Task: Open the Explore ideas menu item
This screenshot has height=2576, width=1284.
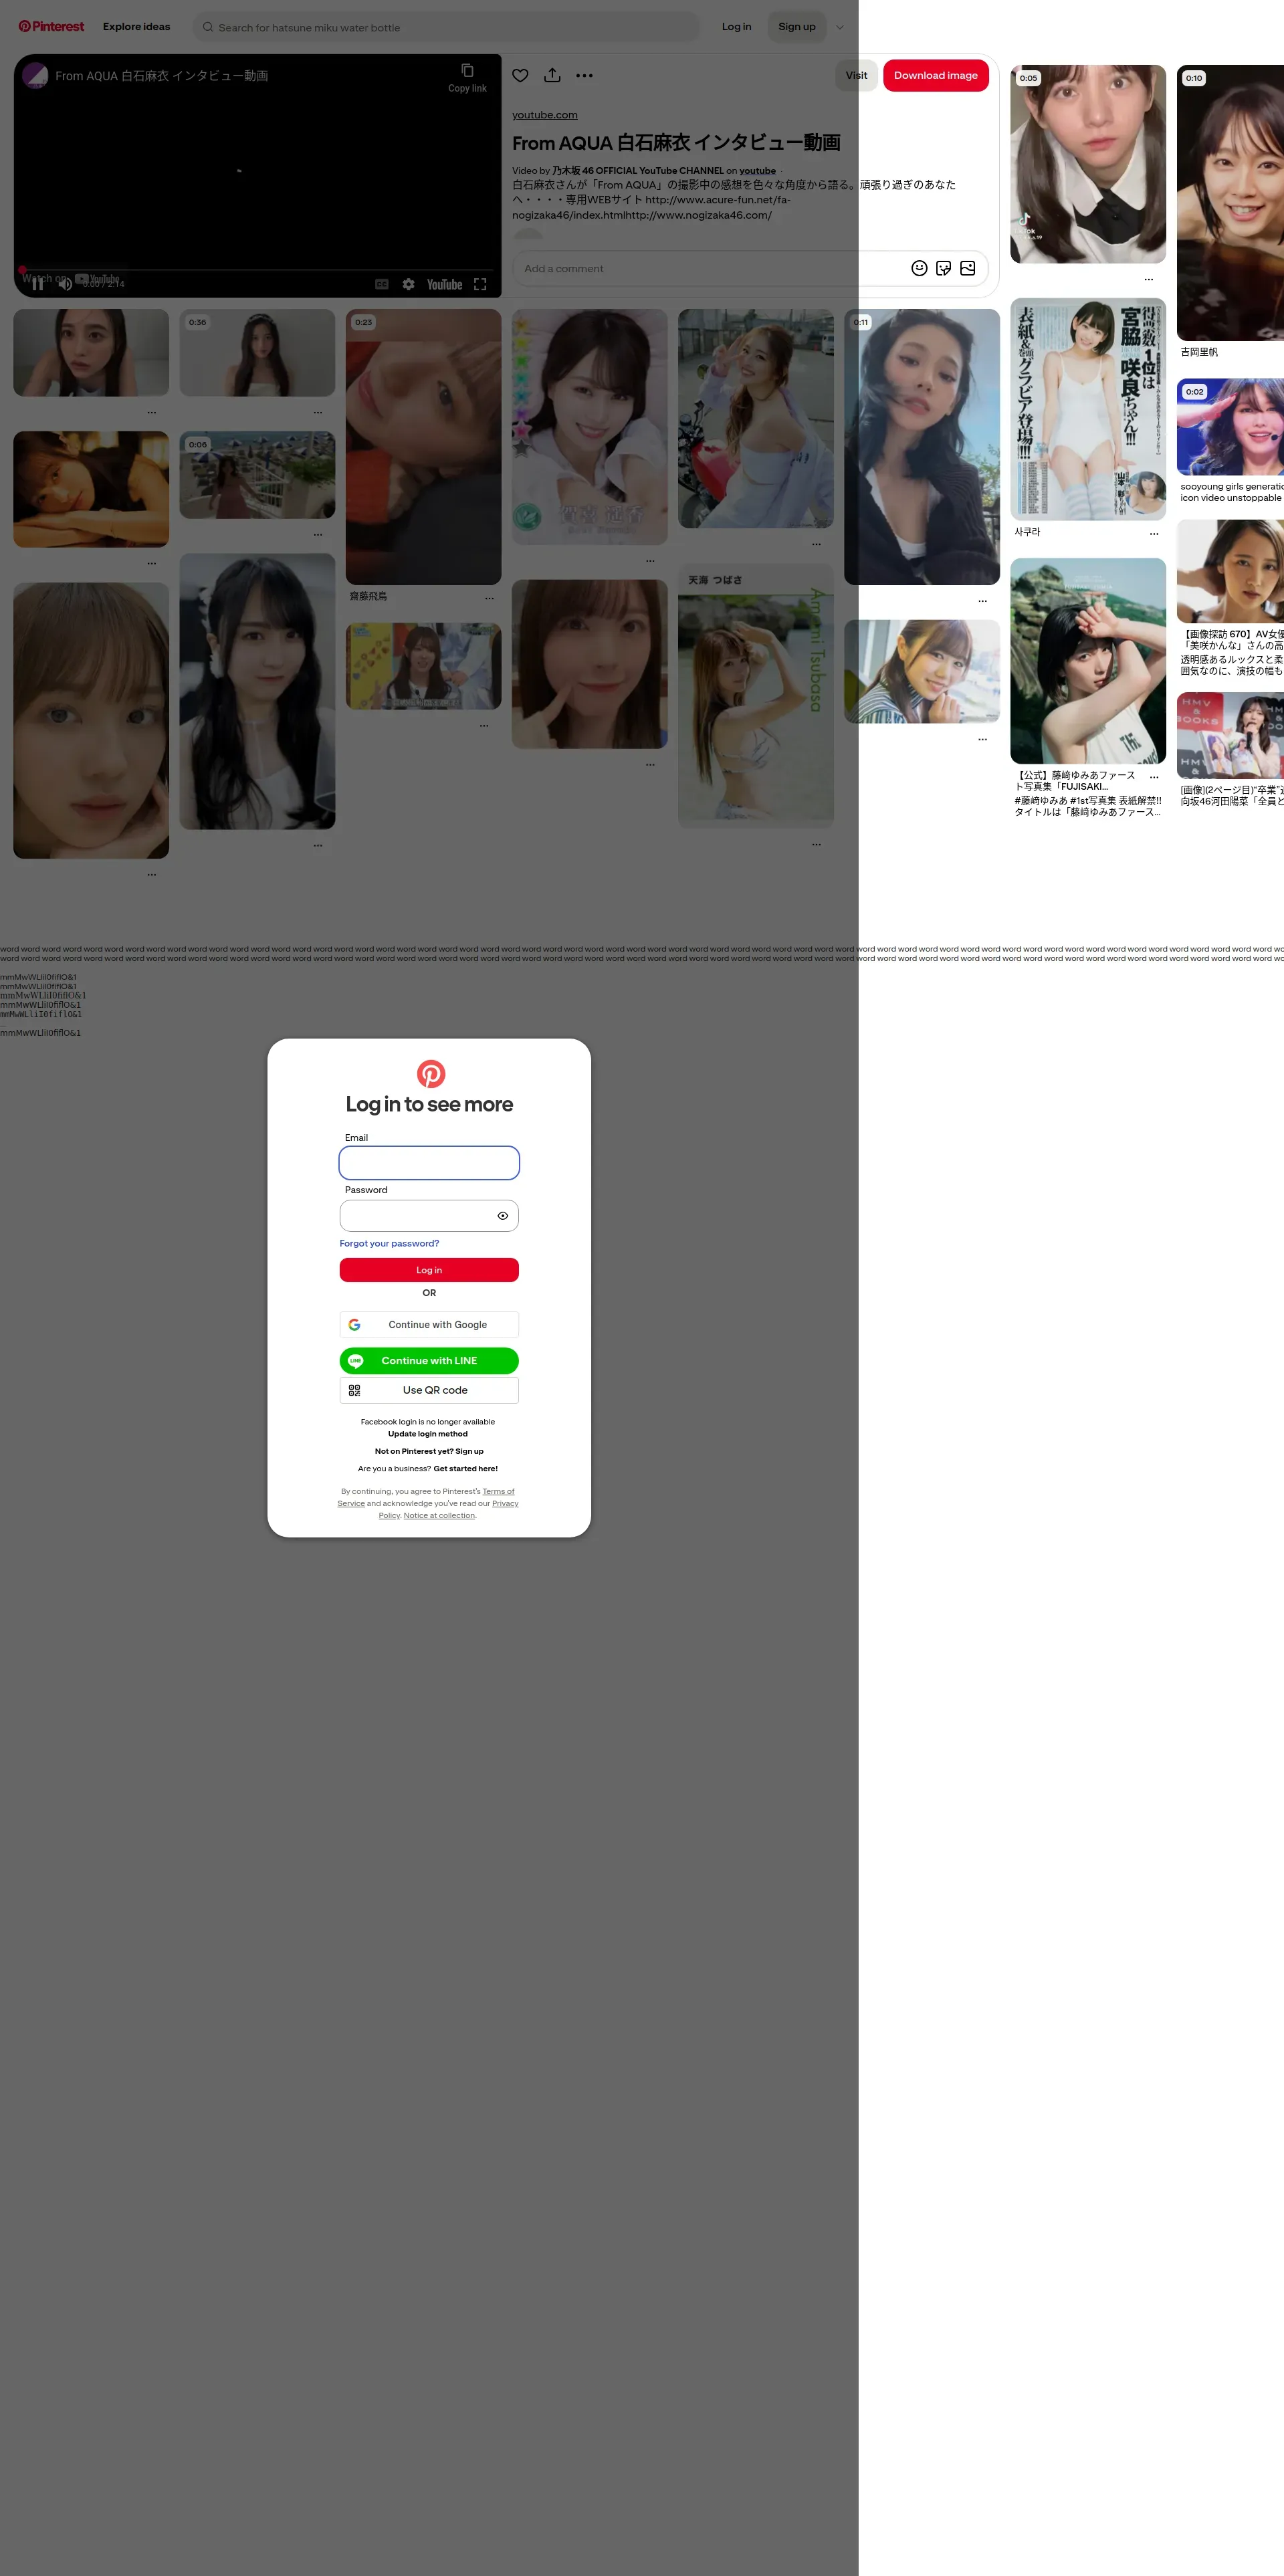Action: pos(136,27)
